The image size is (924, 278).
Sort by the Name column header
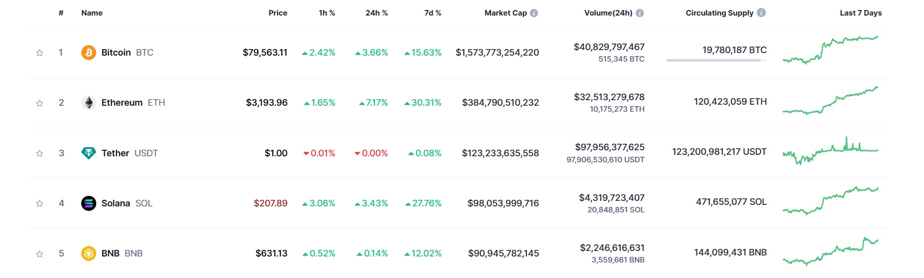(92, 13)
